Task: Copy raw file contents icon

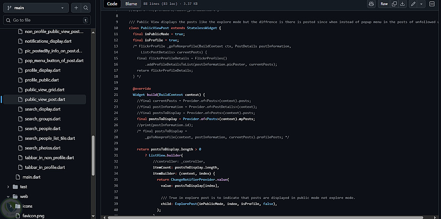Action: 394,4
